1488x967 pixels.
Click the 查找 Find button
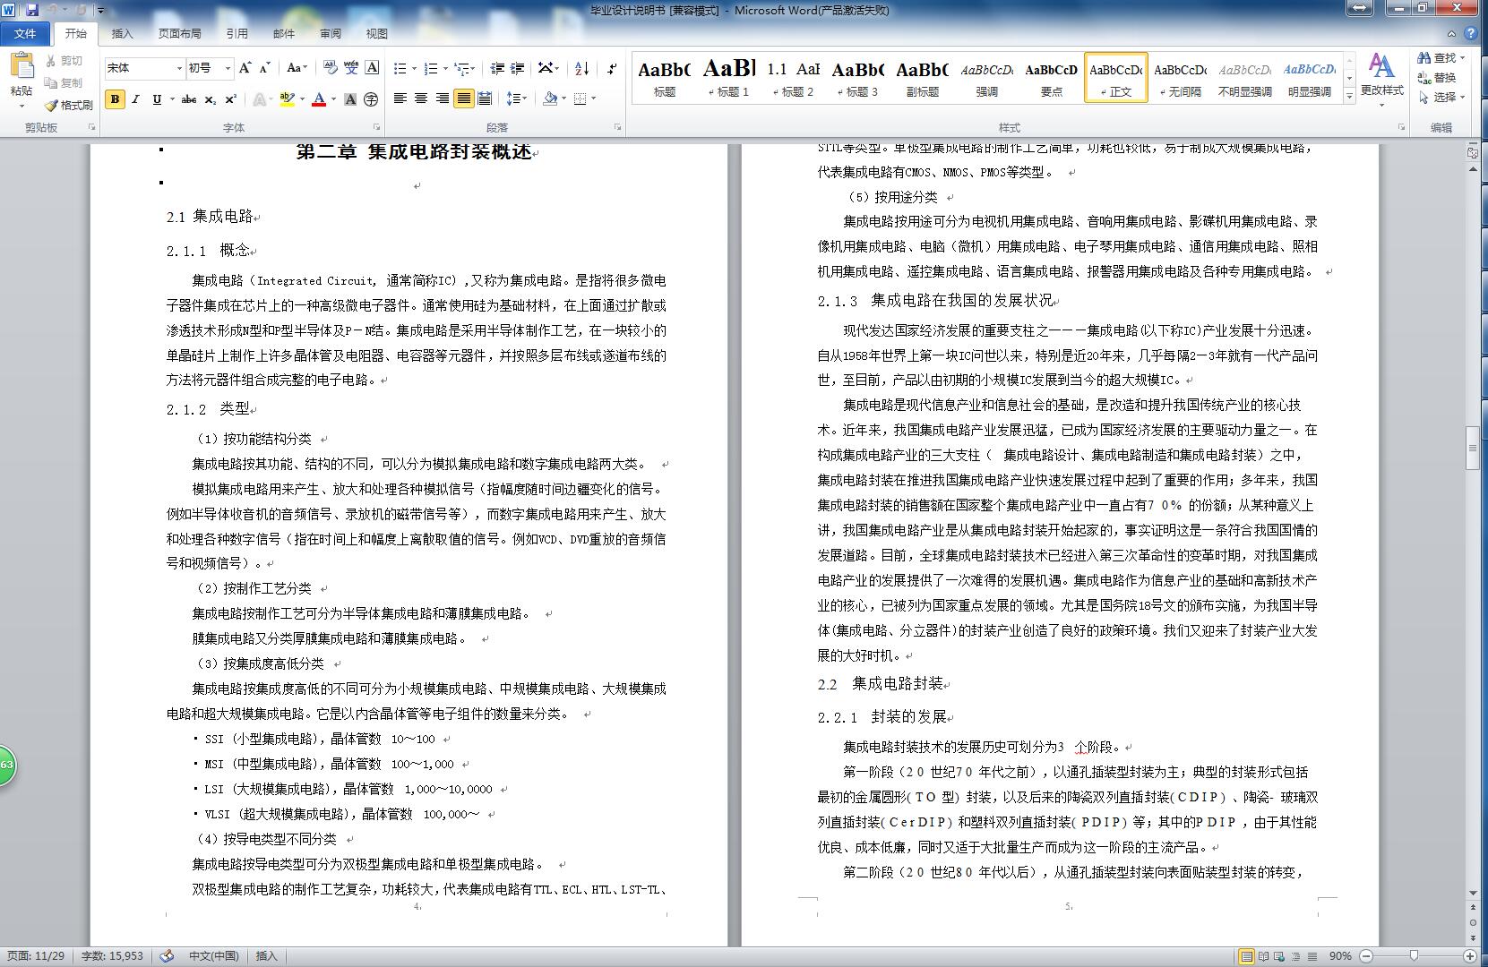coord(1441,58)
